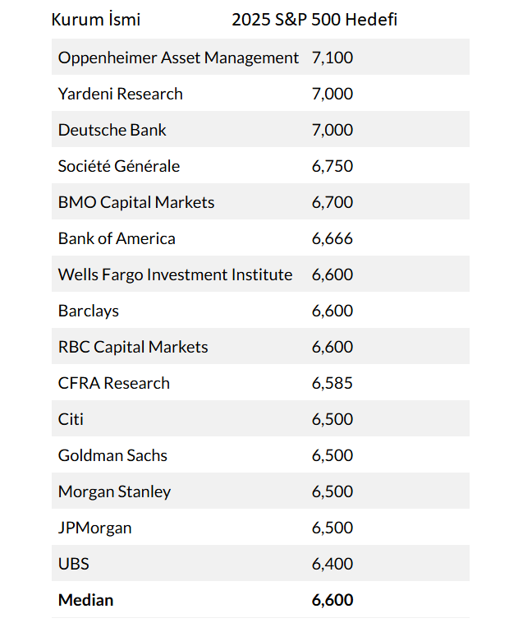The height and width of the screenshot is (632, 532).
Task: Click the Median value 6,600
Action: 332,600
